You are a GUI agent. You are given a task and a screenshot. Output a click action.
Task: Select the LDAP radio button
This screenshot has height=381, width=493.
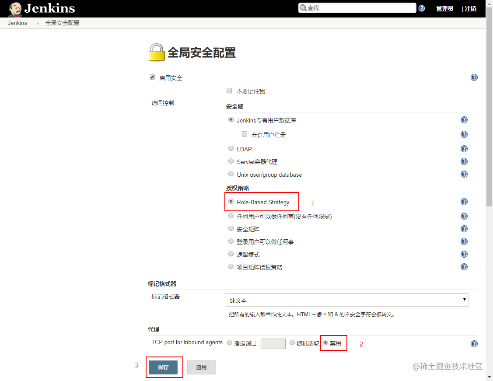tap(231, 148)
